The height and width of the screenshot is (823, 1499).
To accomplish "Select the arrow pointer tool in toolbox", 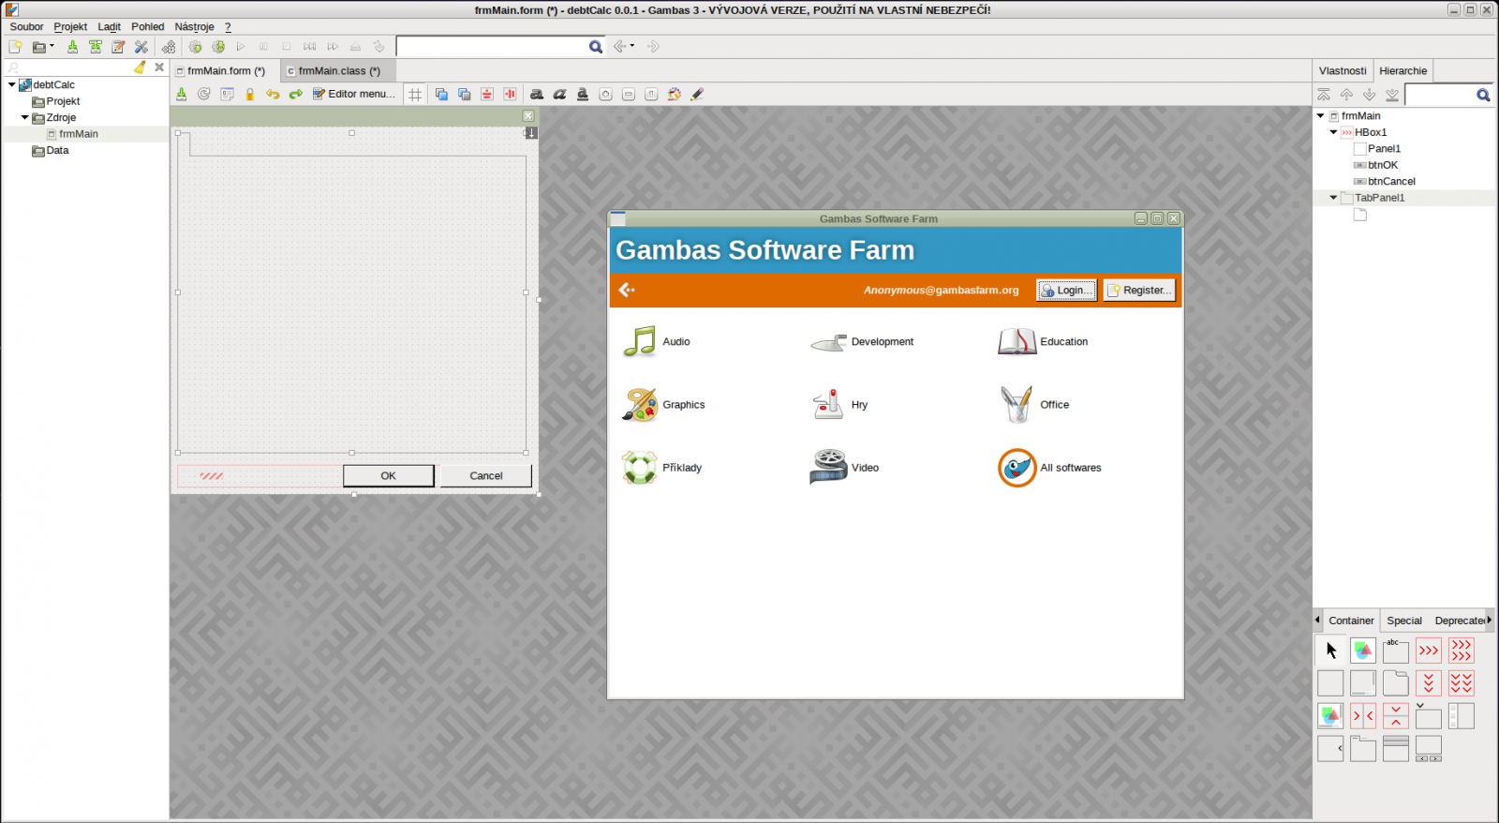I will click(x=1330, y=651).
